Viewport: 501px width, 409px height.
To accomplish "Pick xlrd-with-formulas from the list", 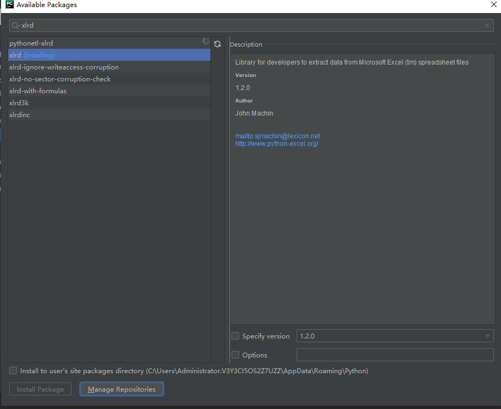I will (38, 91).
